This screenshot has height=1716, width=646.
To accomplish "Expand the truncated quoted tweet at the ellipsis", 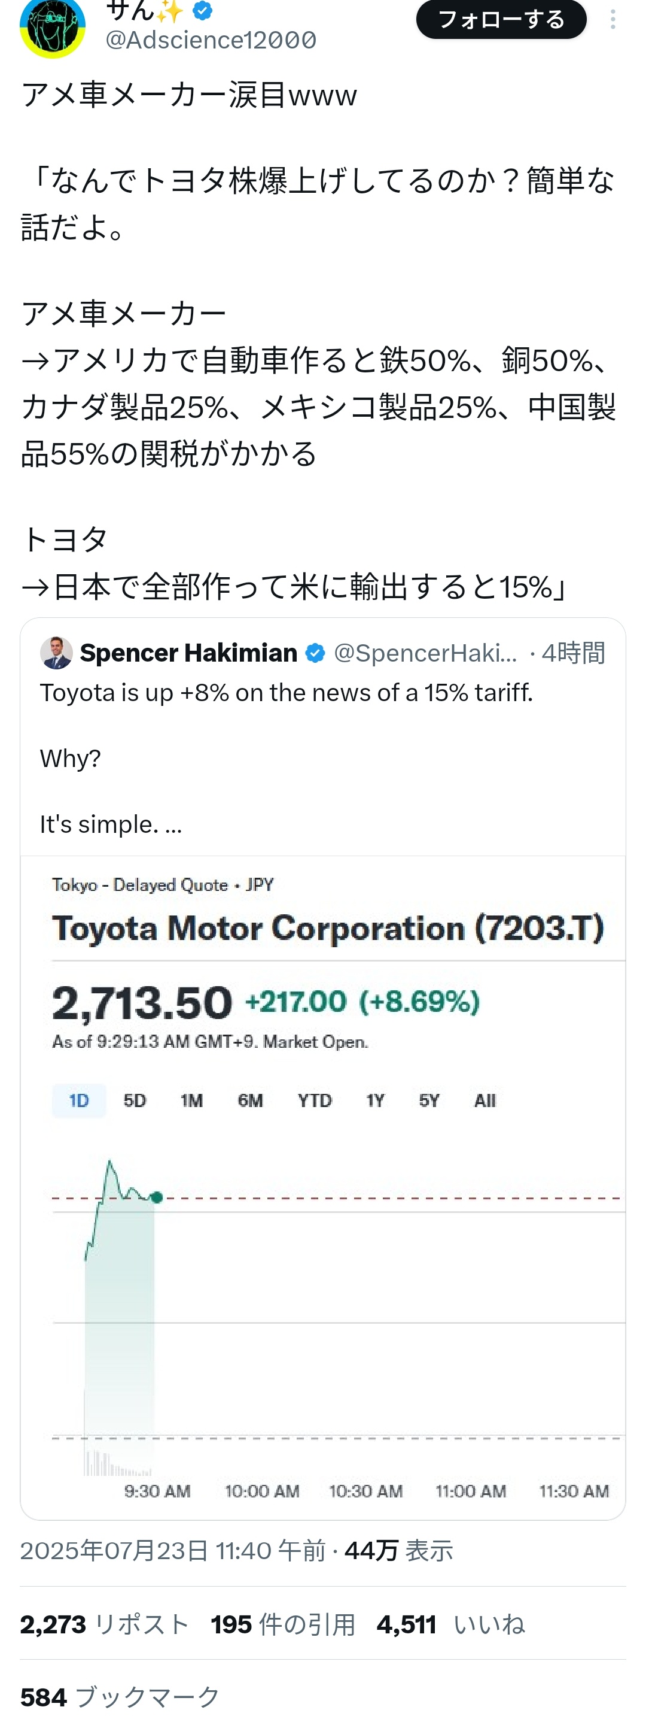I will point(173,825).
